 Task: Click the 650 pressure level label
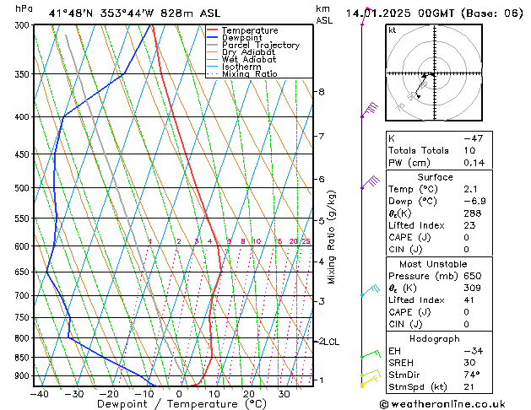pyautogui.click(x=24, y=272)
